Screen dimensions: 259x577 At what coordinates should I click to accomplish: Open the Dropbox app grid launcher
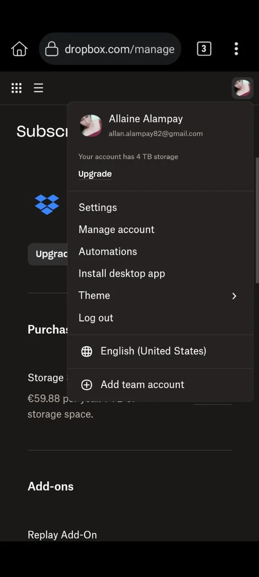point(17,88)
